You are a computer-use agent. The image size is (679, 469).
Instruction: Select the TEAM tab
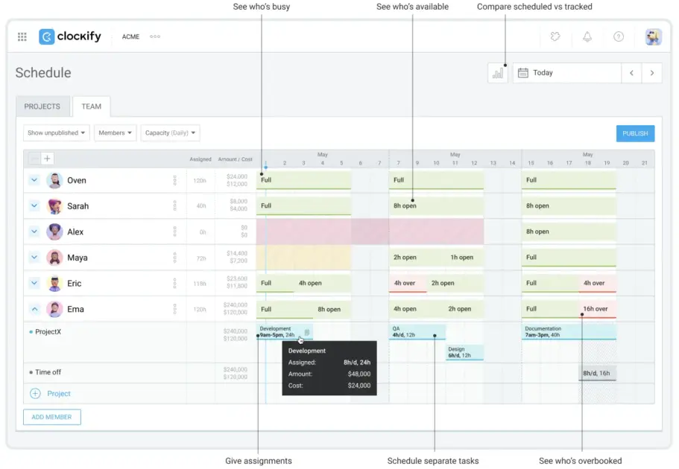(x=92, y=106)
